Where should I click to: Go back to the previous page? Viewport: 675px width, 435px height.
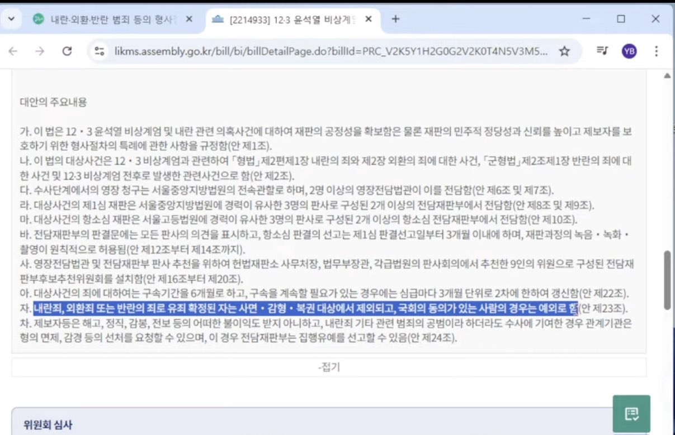(x=13, y=51)
